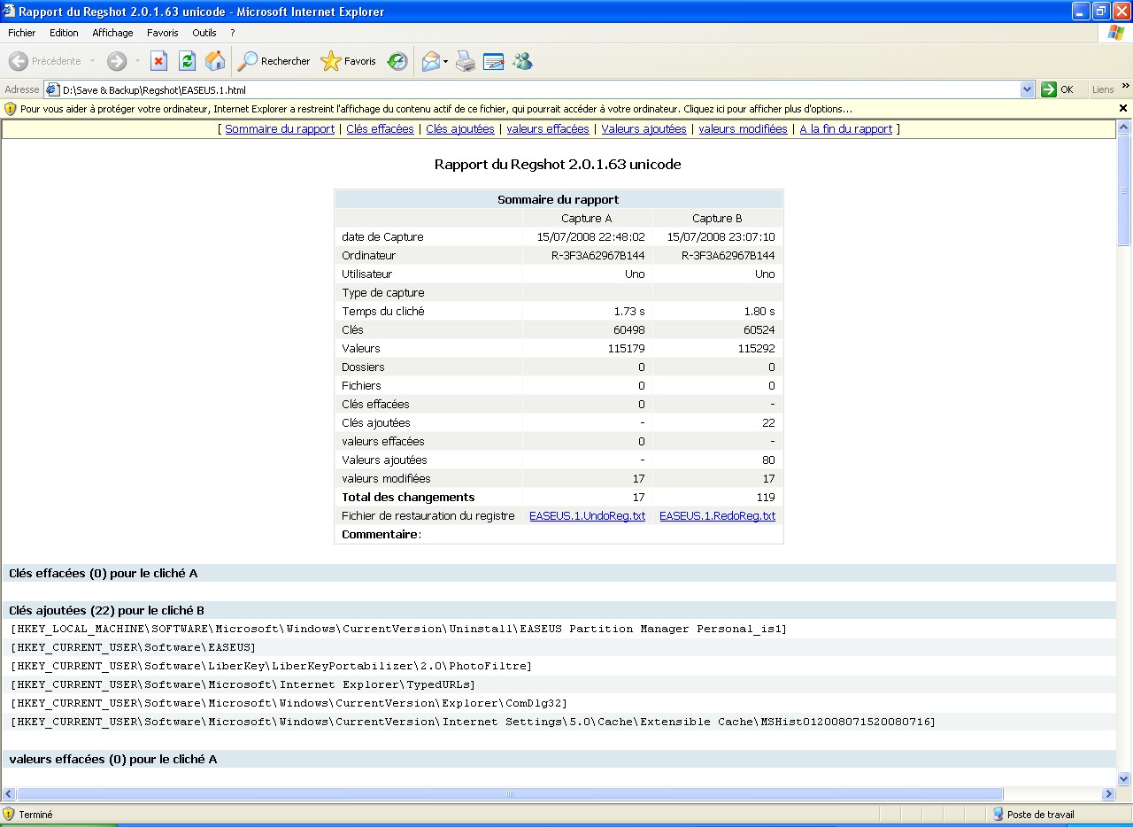Open the Edition menu

(64, 33)
